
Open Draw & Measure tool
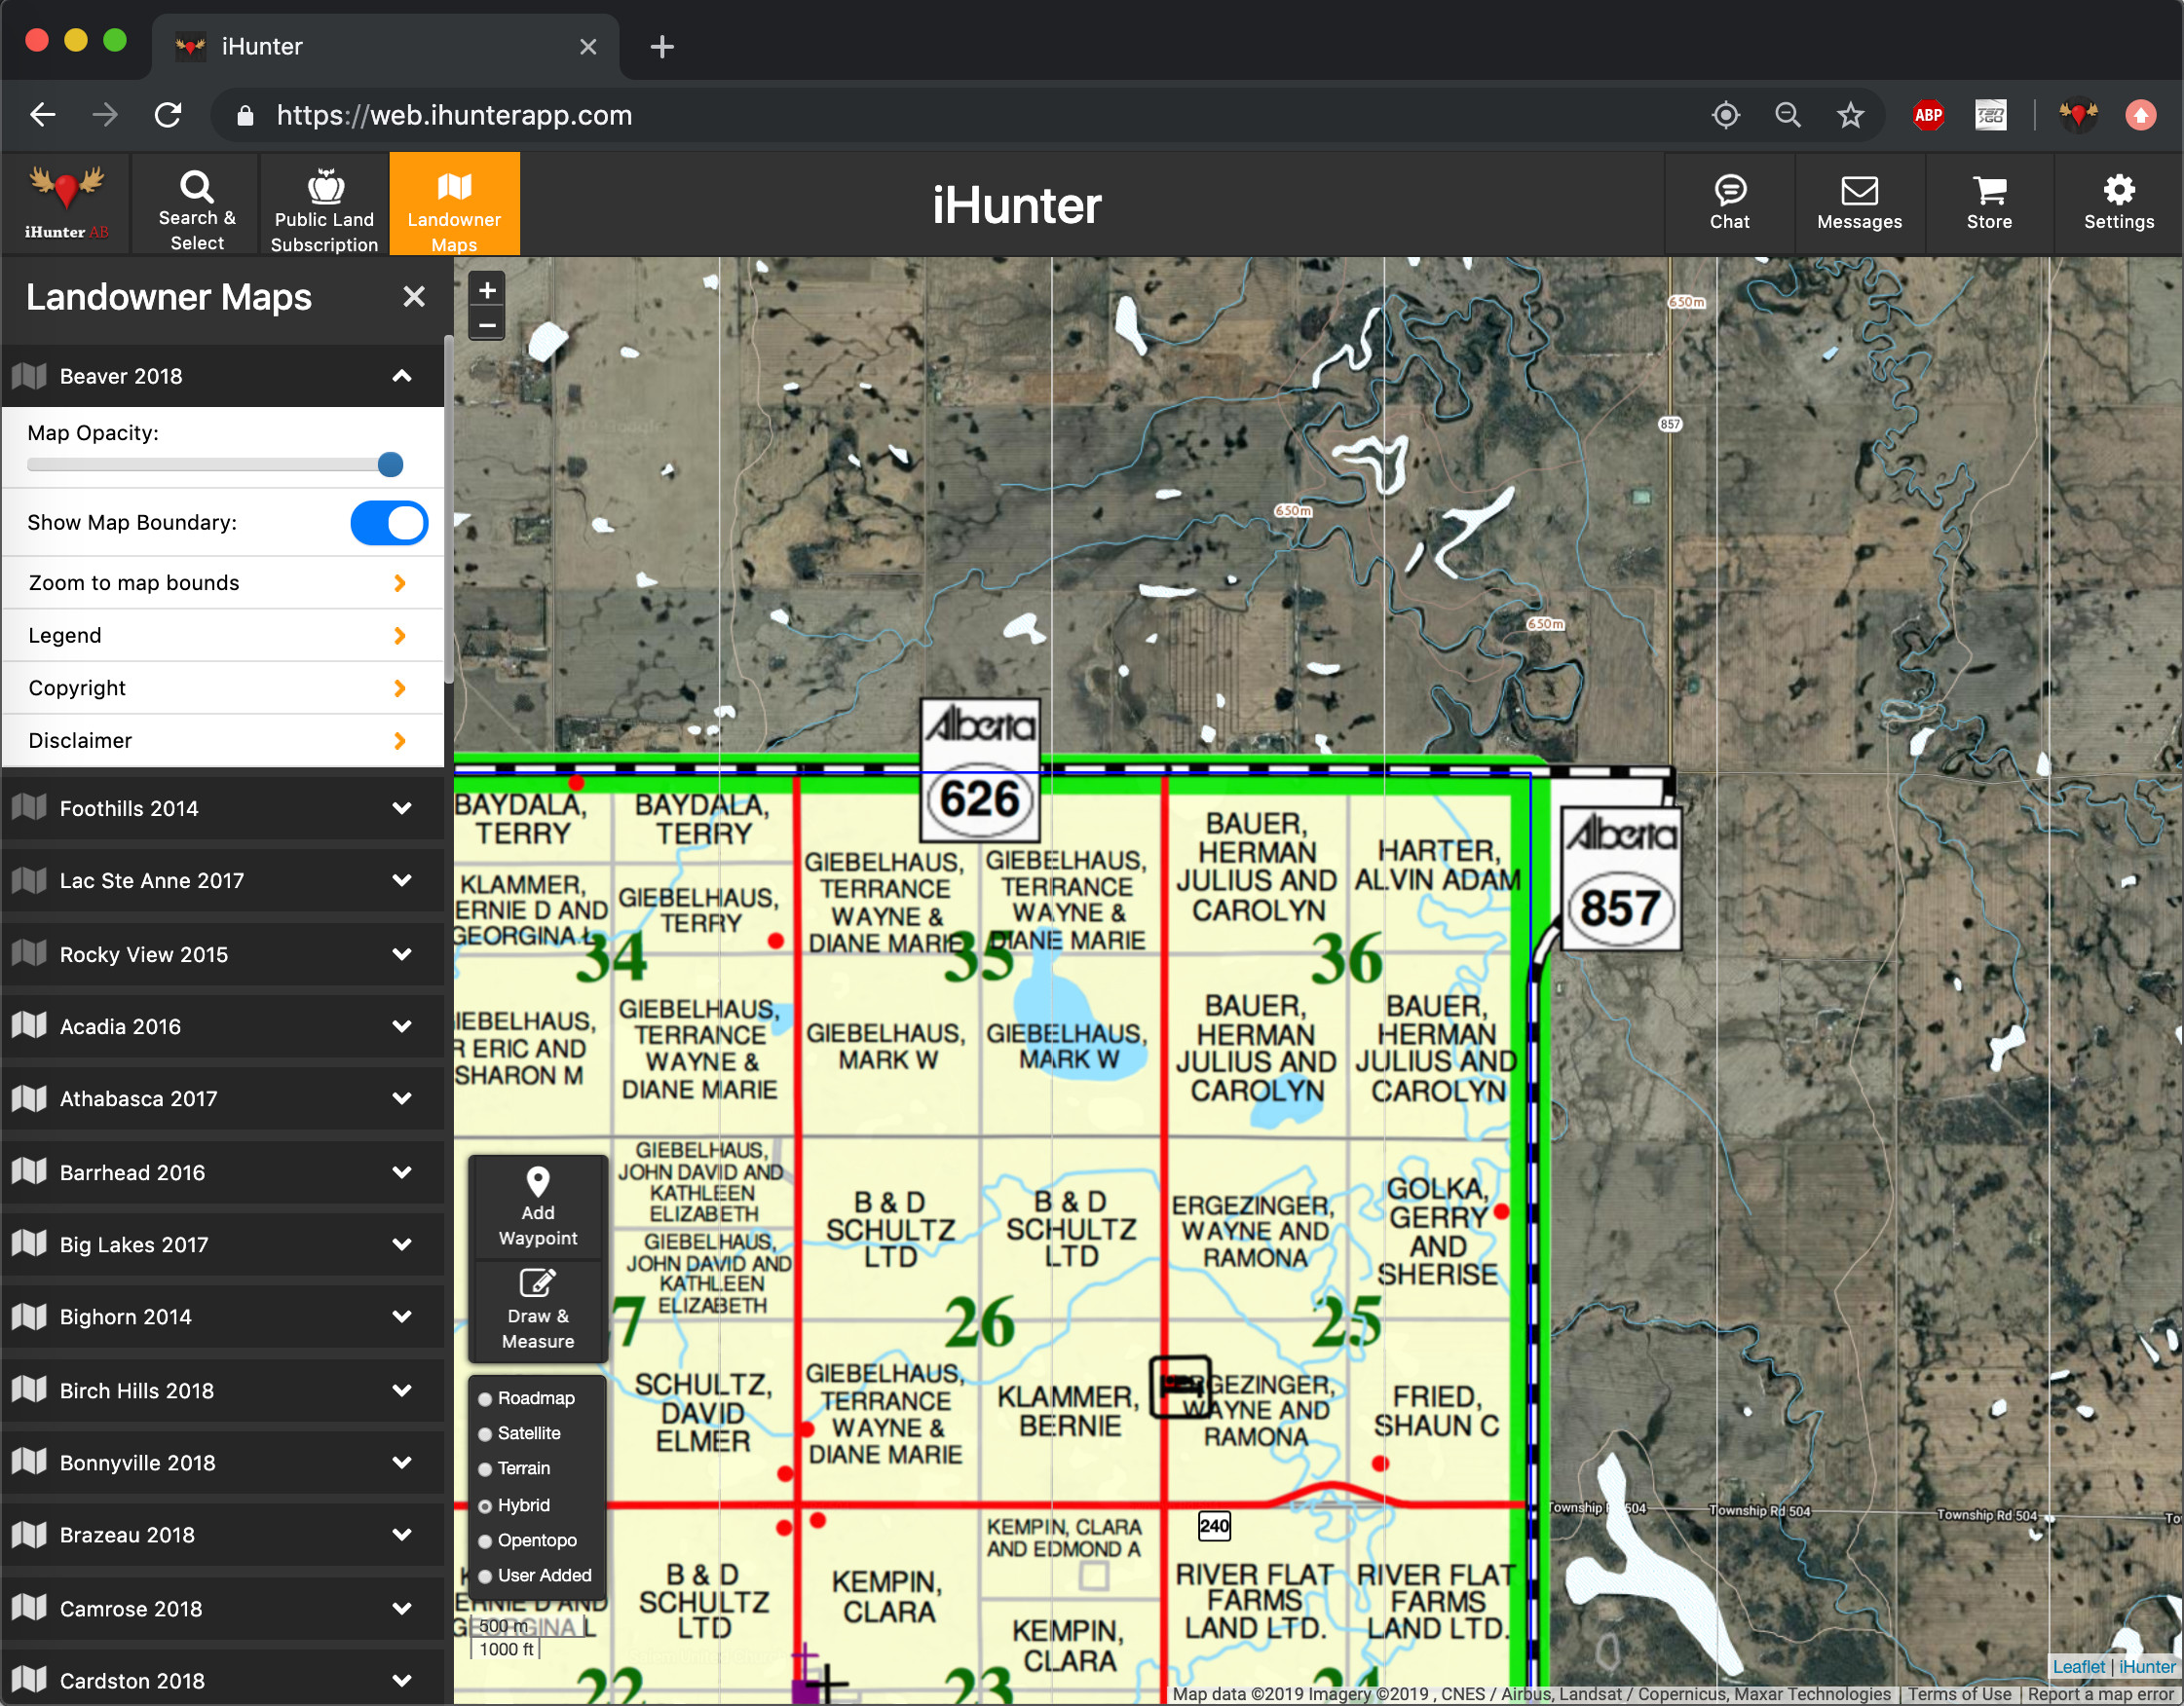coord(538,1312)
